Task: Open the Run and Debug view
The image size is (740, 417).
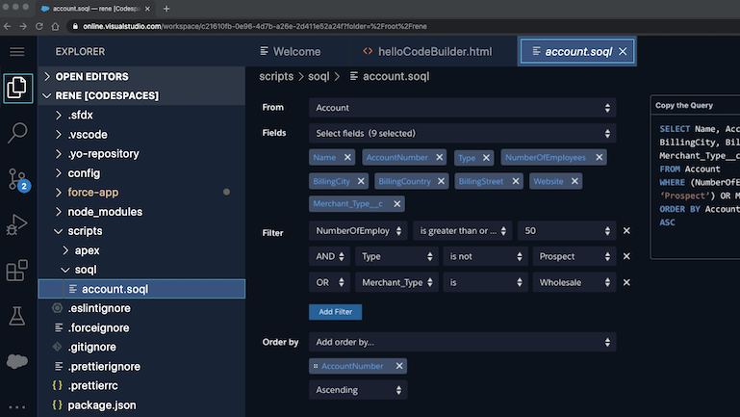Action: [17, 224]
